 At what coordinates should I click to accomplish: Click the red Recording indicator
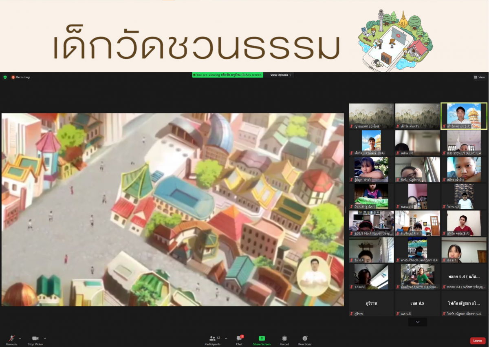click(20, 77)
